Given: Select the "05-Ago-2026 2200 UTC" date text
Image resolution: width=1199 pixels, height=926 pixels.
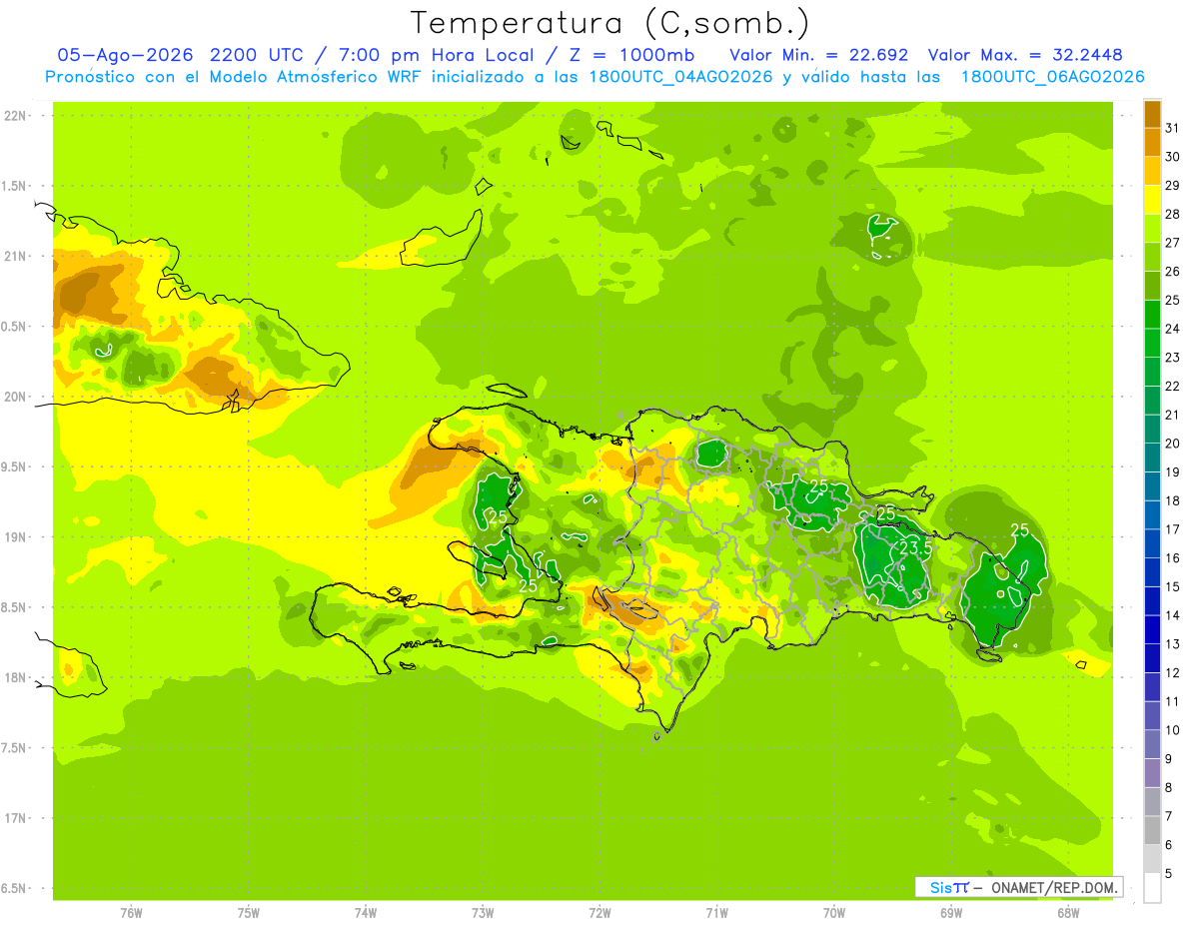Looking at the screenshot, I should click(183, 55).
